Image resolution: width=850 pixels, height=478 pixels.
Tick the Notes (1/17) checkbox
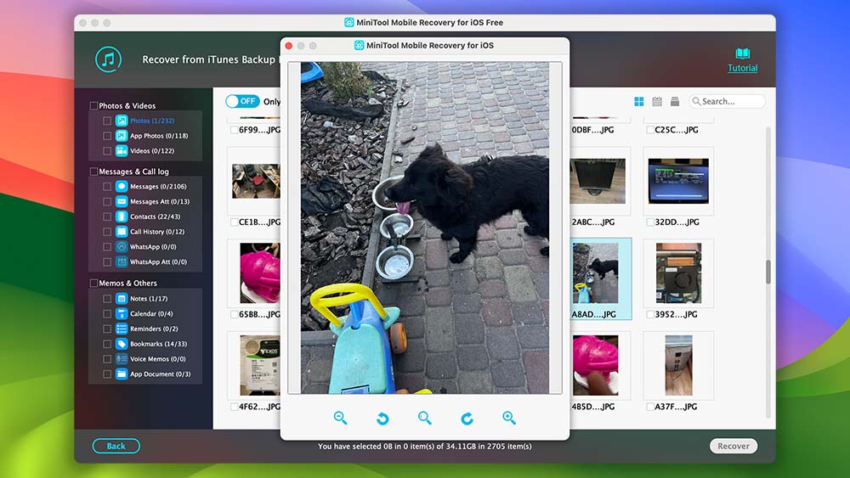point(107,298)
